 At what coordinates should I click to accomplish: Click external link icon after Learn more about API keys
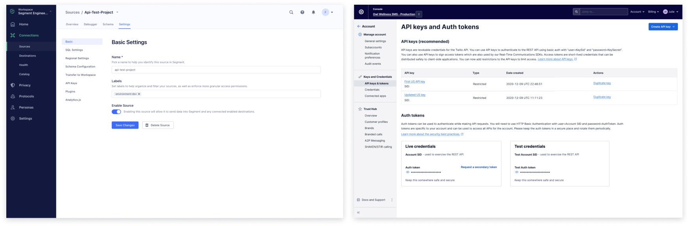click(576, 59)
